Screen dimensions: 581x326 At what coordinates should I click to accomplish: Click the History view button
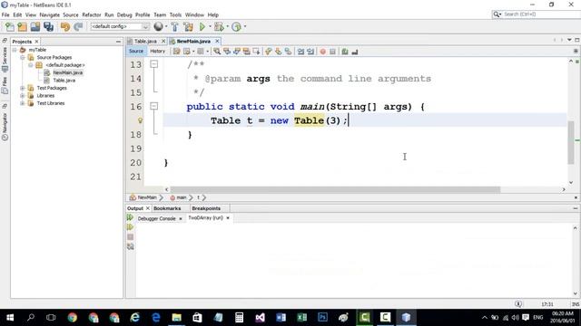[157, 52]
